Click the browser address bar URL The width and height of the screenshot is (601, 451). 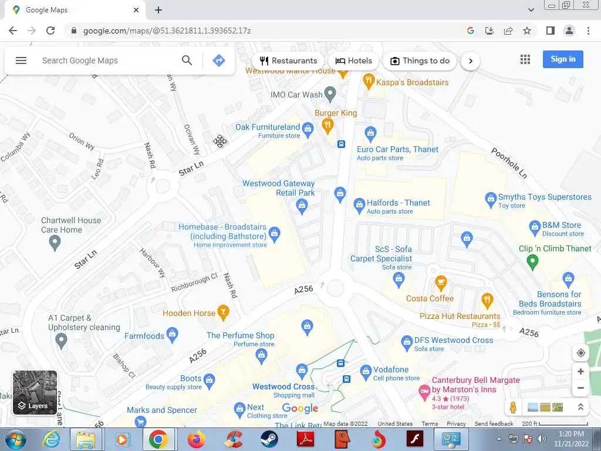pos(167,31)
